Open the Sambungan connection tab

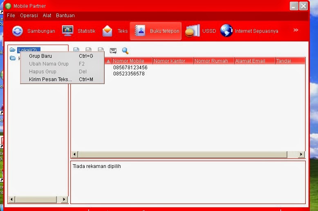34,31
